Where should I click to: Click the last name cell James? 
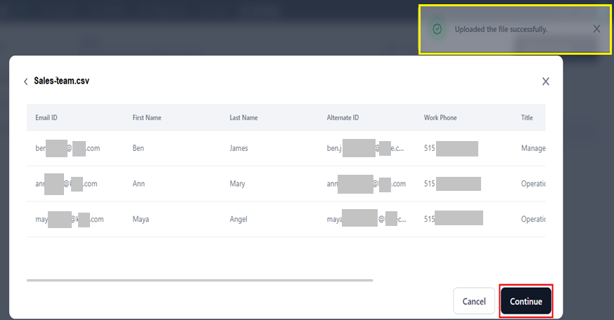(x=239, y=148)
